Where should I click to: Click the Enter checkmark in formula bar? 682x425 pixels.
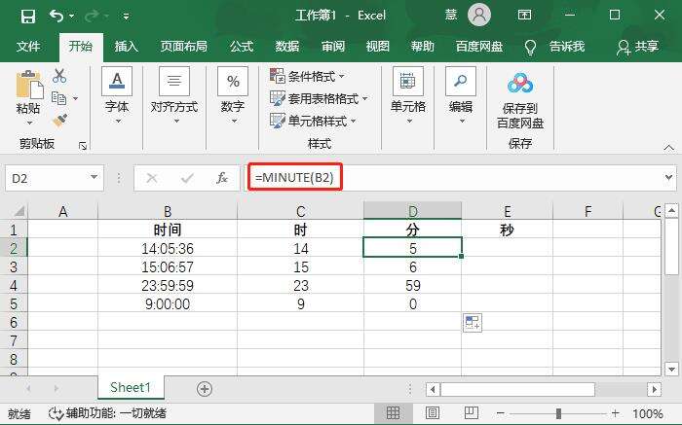[187, 178]
